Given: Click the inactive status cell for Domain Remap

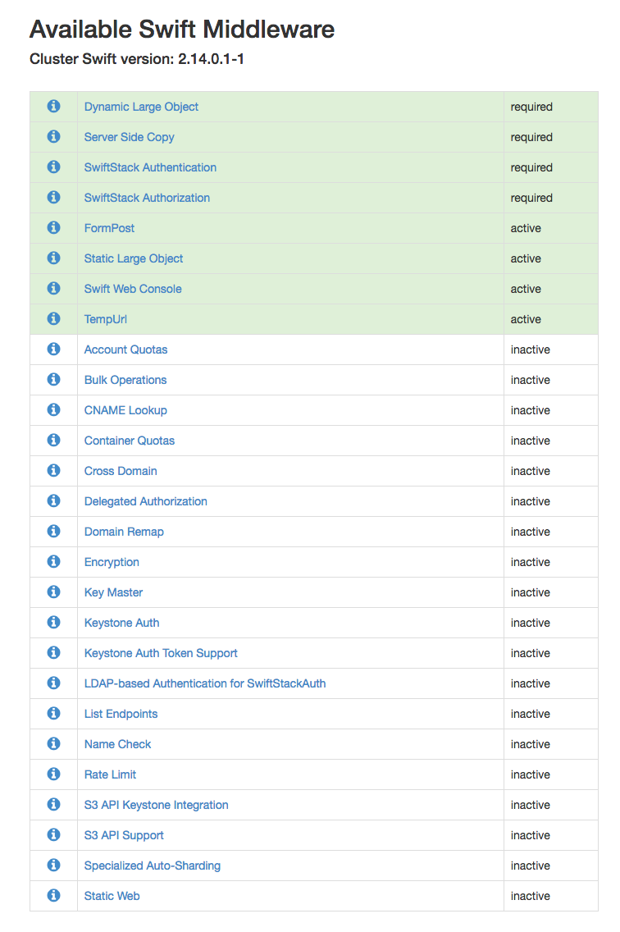Looking at the screenshot, I should click(x=531, y=532).
